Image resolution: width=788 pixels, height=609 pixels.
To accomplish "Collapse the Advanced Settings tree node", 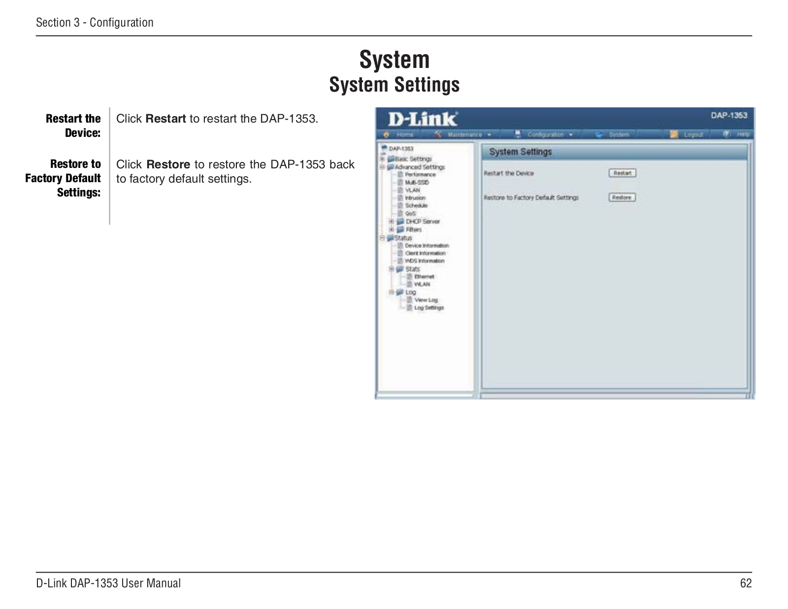I will pos(382,167).
